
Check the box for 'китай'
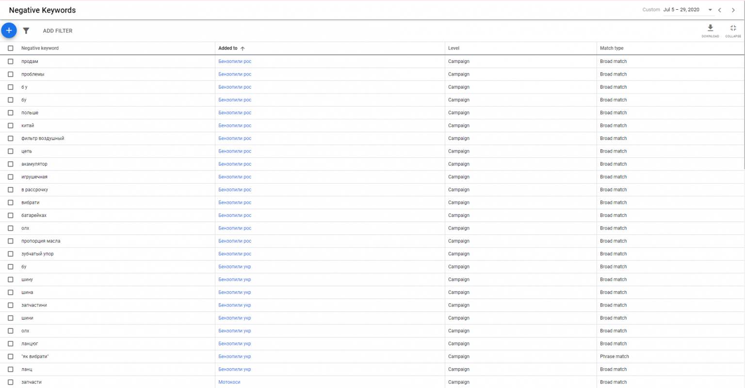click(11, 125)
